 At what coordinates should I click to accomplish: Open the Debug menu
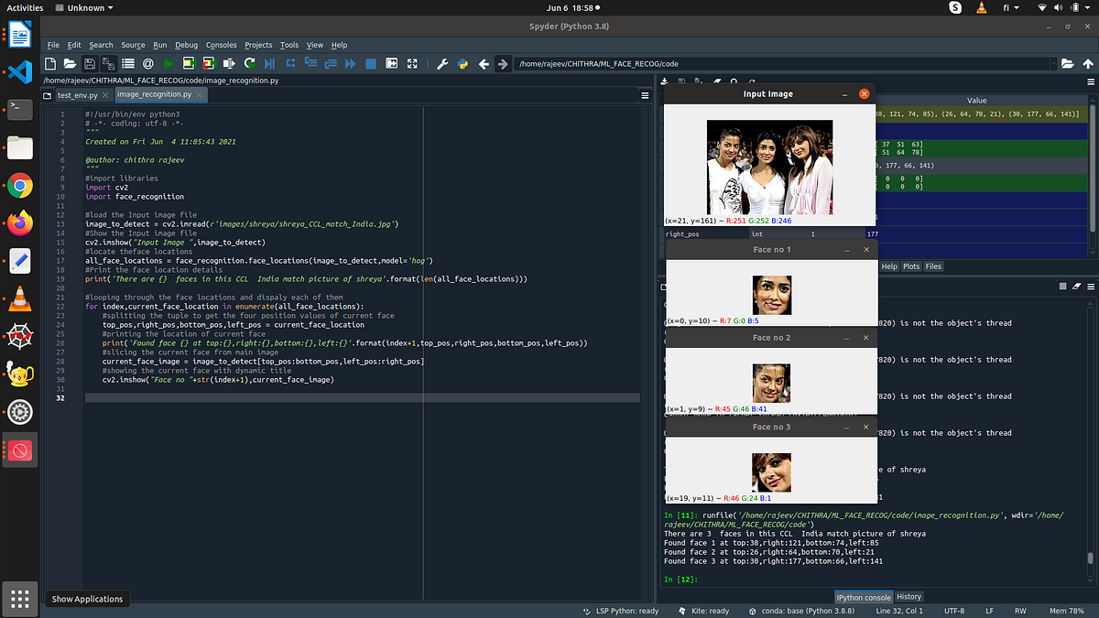186,45
